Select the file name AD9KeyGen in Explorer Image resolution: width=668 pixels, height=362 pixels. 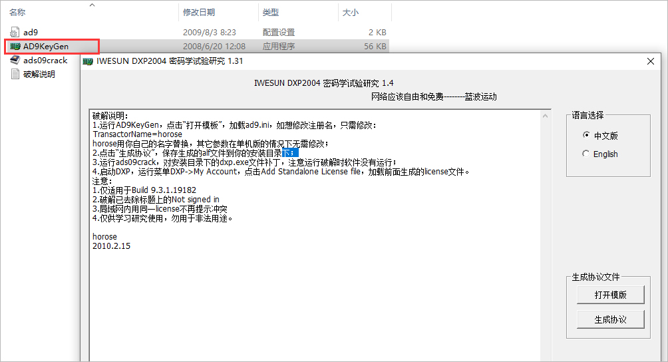46,47
